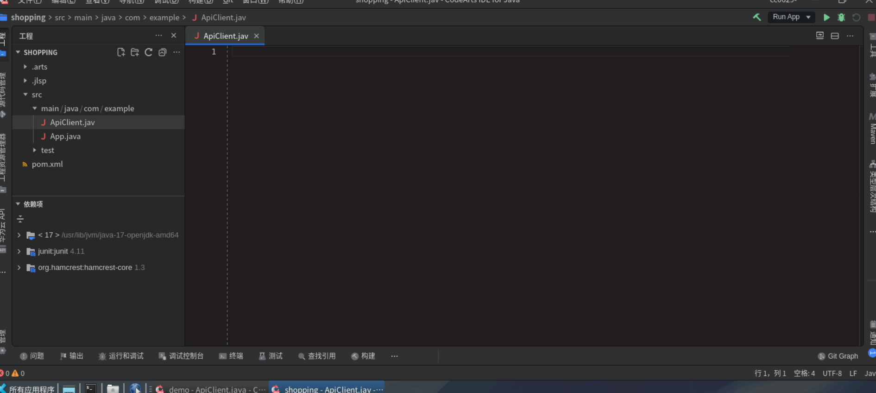Expand org.hamcrest:hamcrest-core dependency
The image size is (876, 393).
pyautogui.click(x=19, y=267)
